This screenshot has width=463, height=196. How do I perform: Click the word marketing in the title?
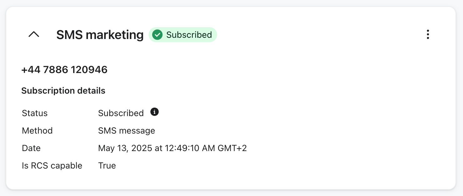point(114,35)
